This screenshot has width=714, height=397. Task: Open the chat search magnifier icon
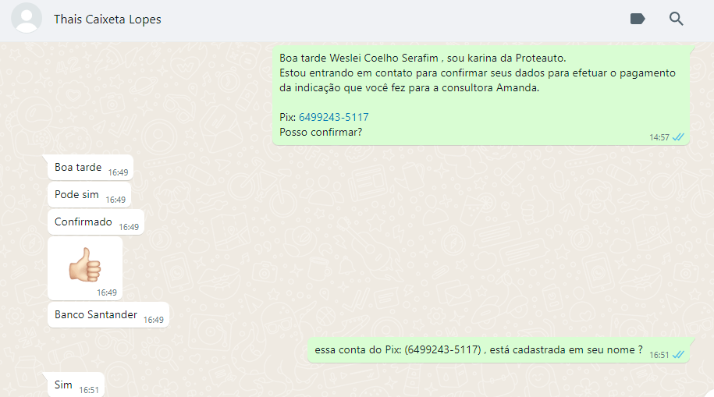[x=677, y=19]
